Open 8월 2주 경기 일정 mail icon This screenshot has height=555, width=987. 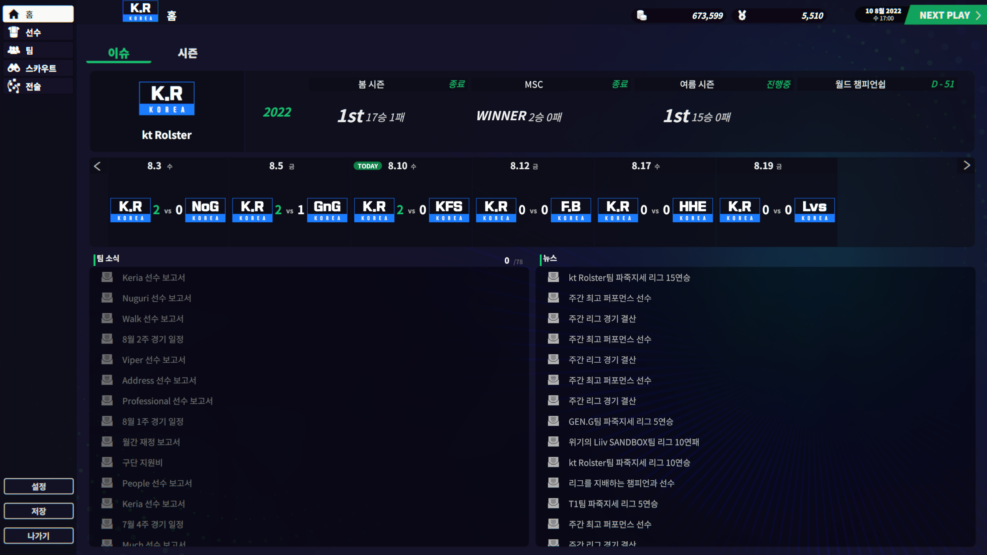click(107, 339)
